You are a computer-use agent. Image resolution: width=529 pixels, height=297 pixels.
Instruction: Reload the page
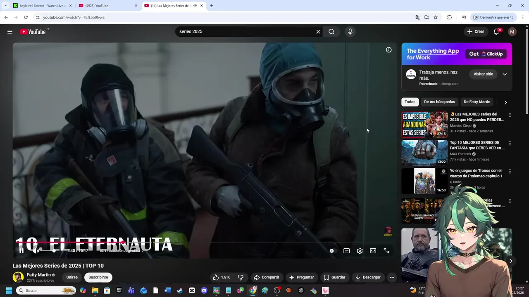pos(26,17)
